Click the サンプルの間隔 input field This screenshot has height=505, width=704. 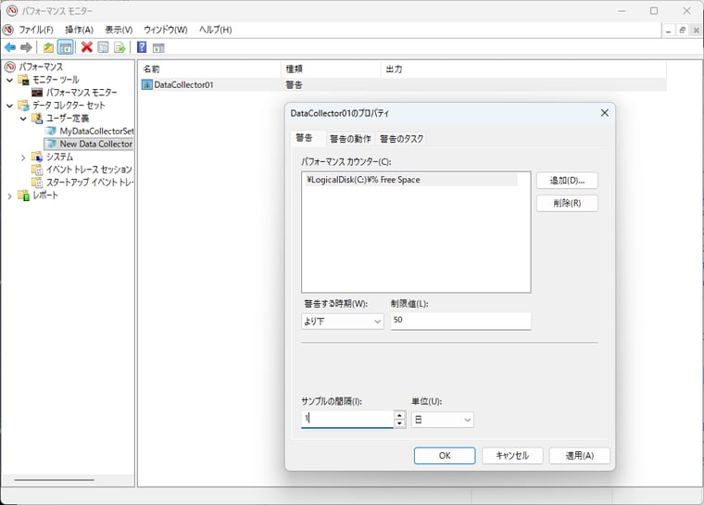click(x=347, y=419)
